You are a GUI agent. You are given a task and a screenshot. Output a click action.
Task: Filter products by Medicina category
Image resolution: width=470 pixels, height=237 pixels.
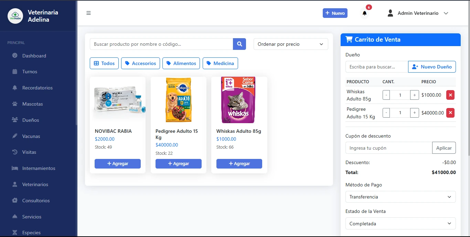[x=220, y=63]
